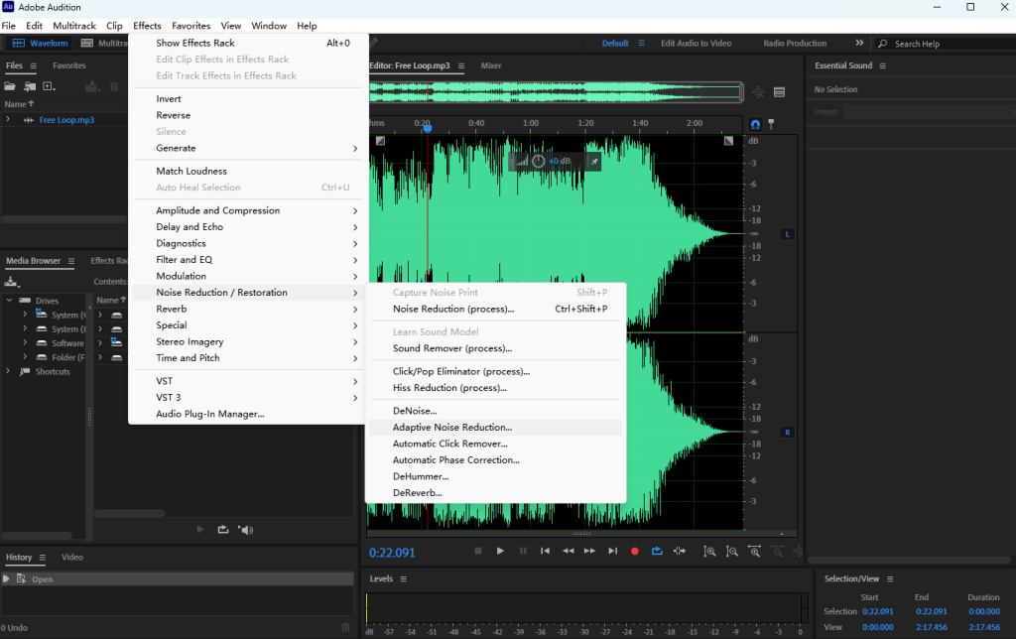
Task: Open the Files panel menu icon
Action: tap(34, 65)
